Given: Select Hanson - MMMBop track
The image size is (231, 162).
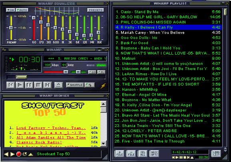Looking at the screenshot, I should pyautogui.click(x=168, y=90).
